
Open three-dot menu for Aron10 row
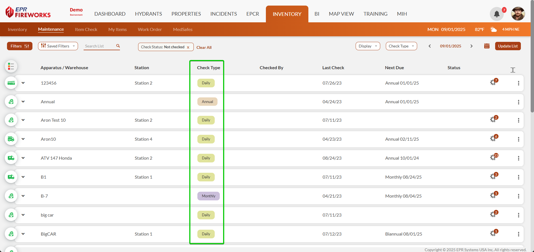tap(518, 139)
